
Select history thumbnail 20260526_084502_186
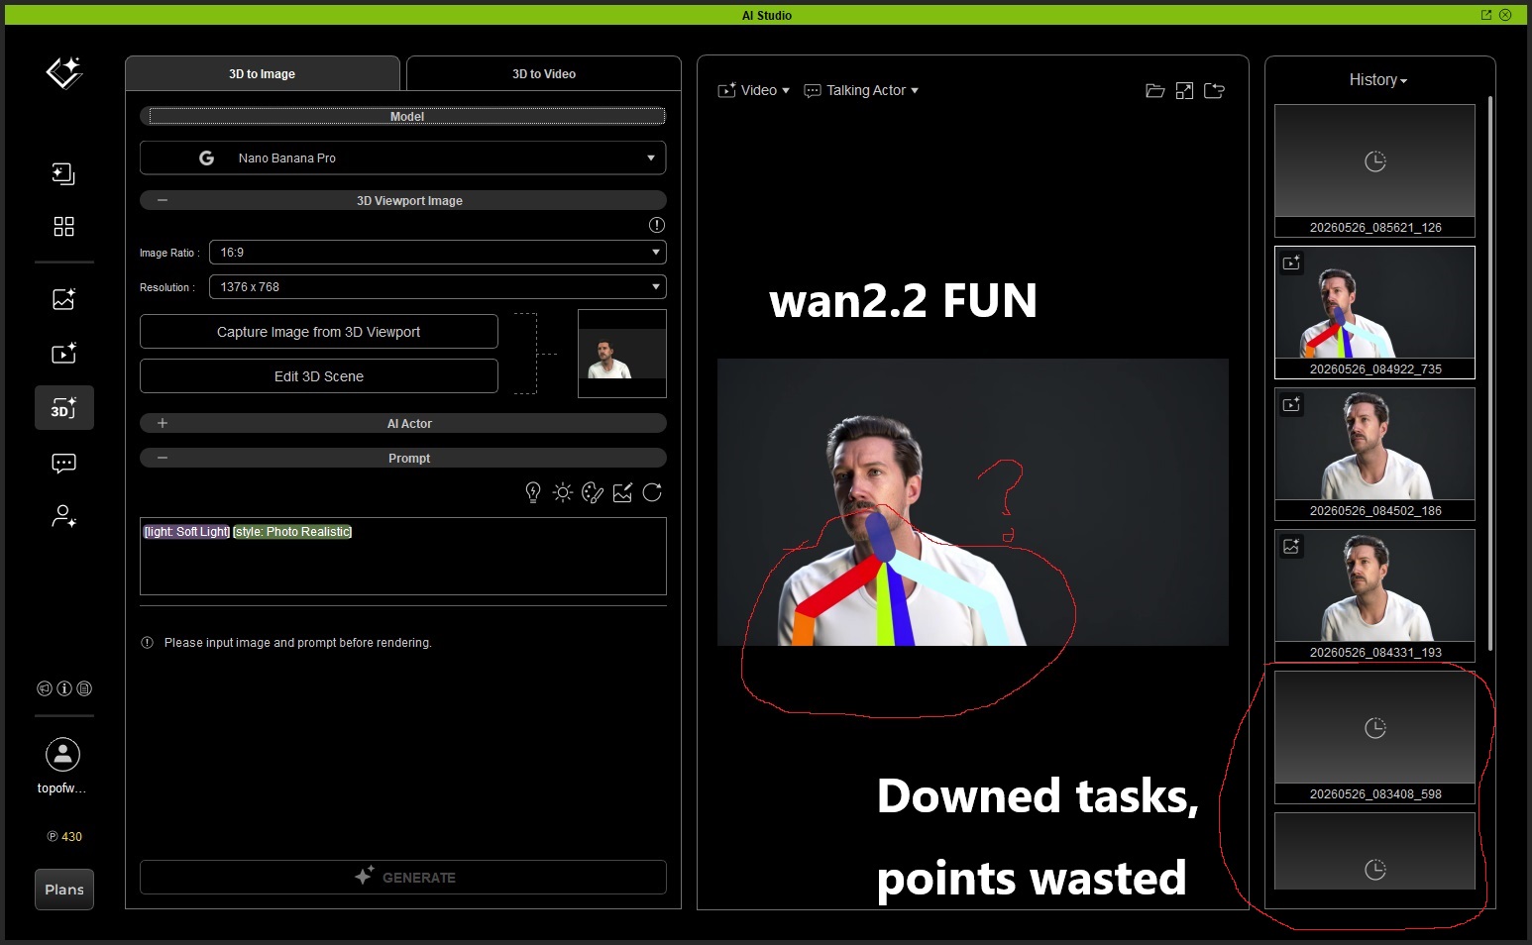click(1374, 454)
